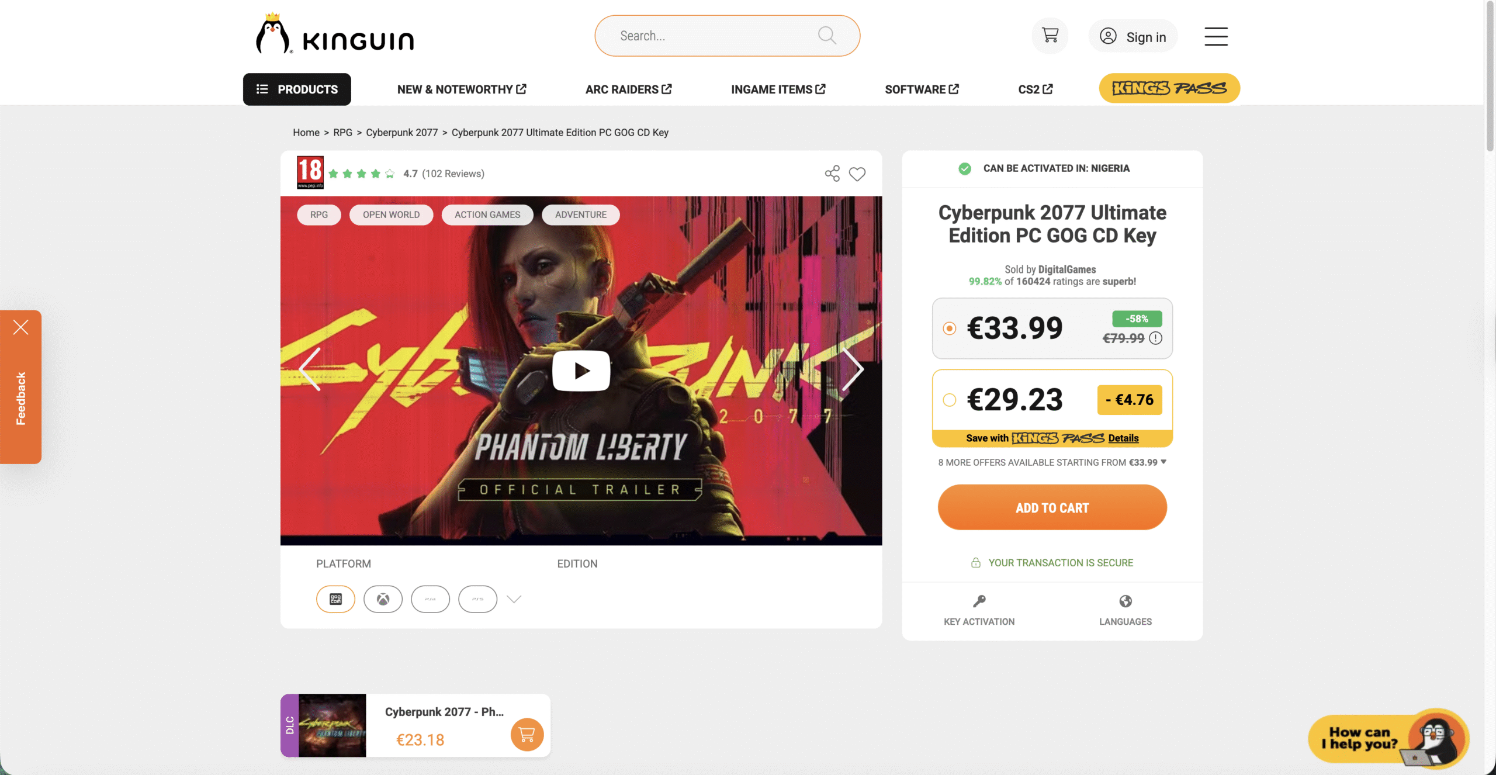
Task: Open the Software menu item
Action: click(922, 89)
